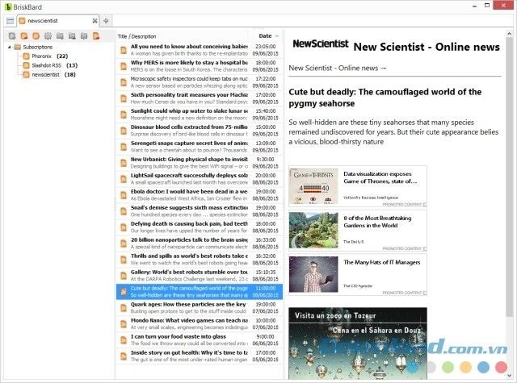Open the Game of Thrones data visualization thumbnail
517x383 pixels.
[315, 186]
